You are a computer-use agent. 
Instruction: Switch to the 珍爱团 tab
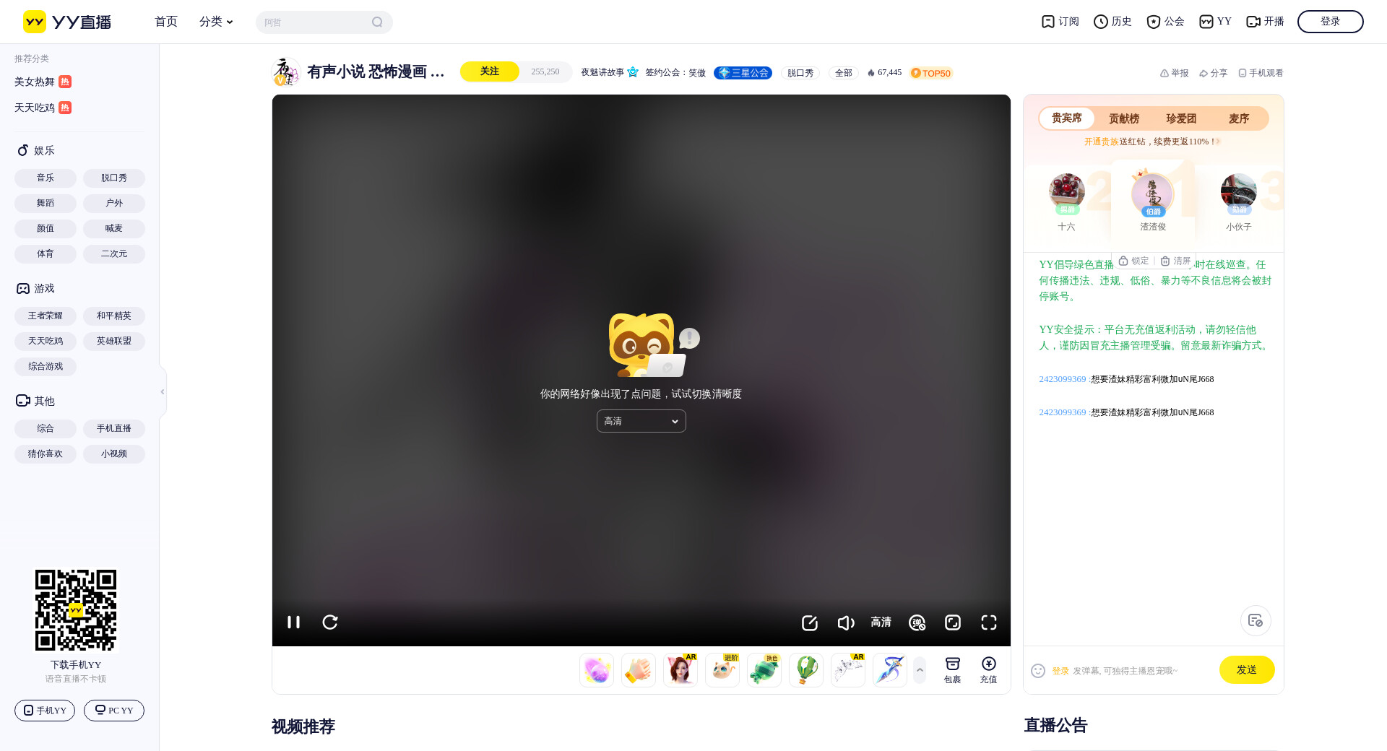tap(1181, 118)
